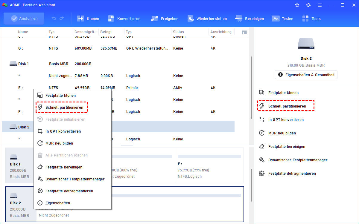This screenshot has width=359, height=224.
Task: Select partition E: row
Action: (x=118, y=88)
